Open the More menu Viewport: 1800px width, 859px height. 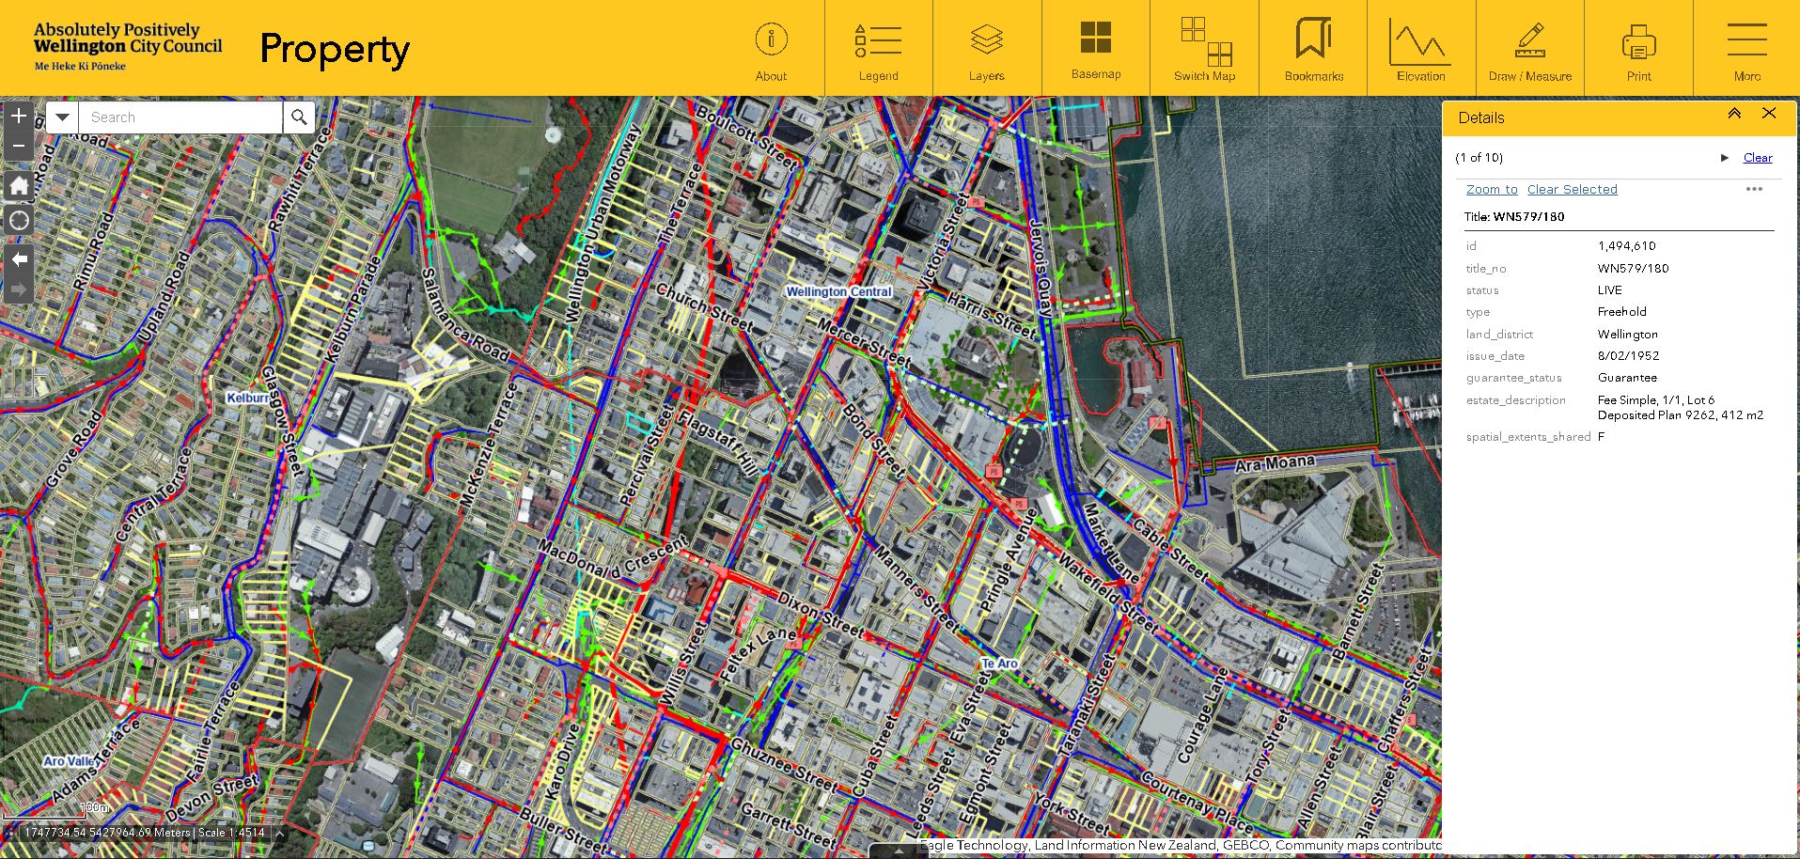[1745, 47]
